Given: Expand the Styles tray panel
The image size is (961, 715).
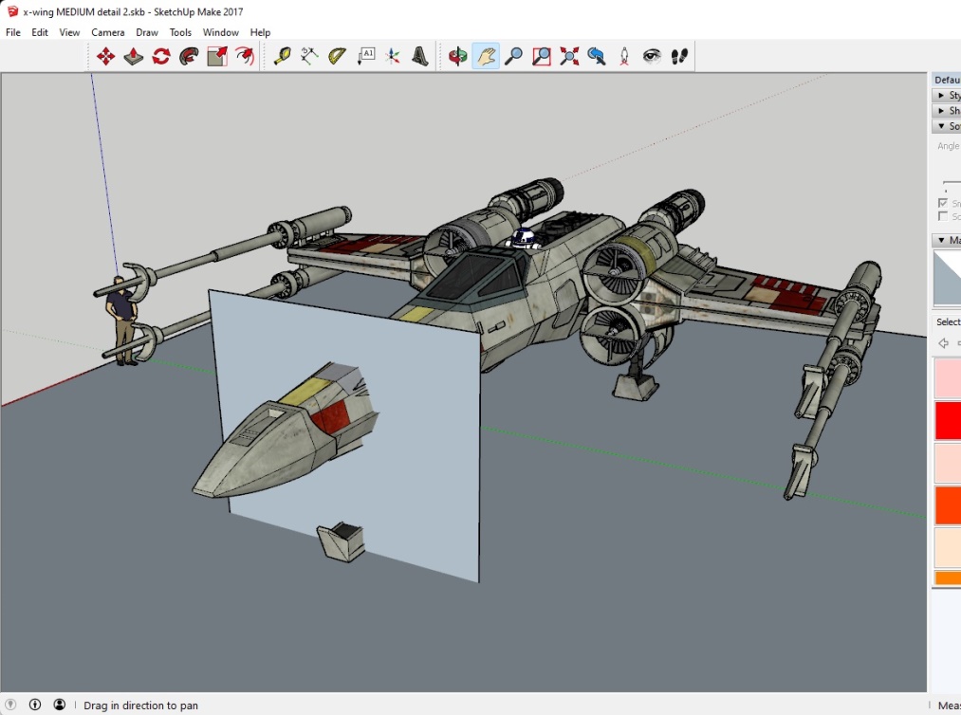Looking at the screenshot, I should point(946,95).
